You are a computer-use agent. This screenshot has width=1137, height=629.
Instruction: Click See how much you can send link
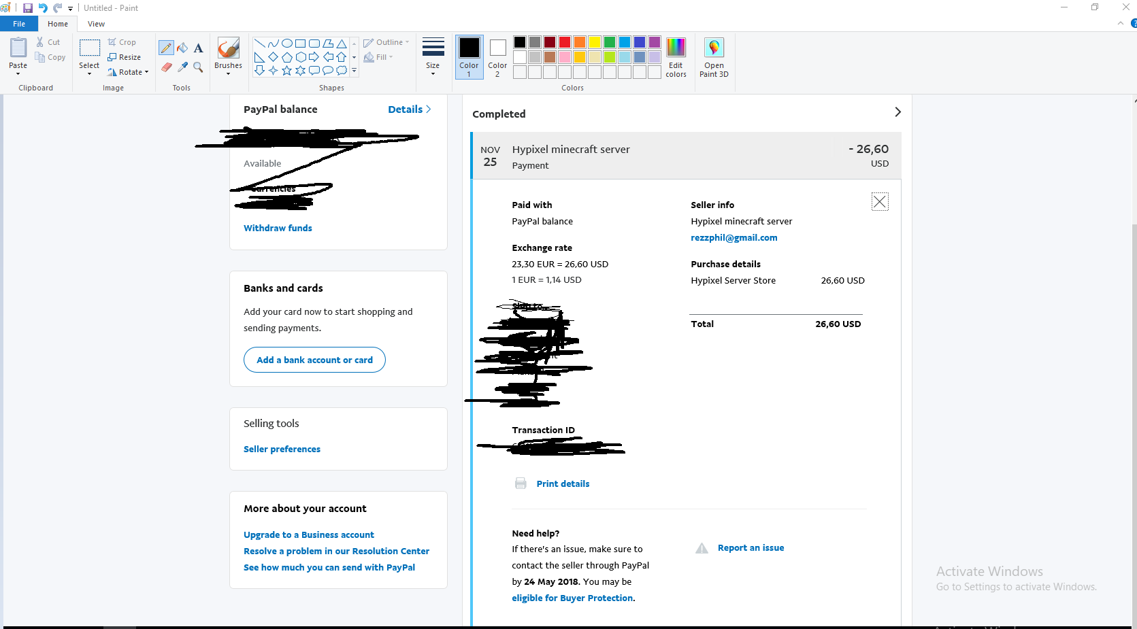(x=329, y=568)
